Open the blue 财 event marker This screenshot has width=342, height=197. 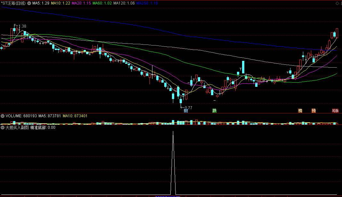tap(186, 111)
